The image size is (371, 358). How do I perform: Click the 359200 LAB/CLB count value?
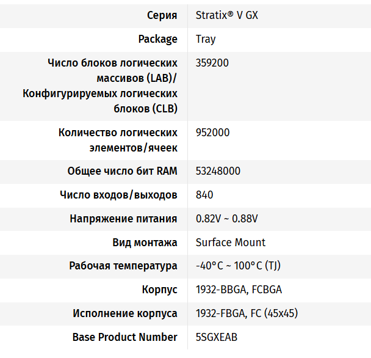point(212,63)
